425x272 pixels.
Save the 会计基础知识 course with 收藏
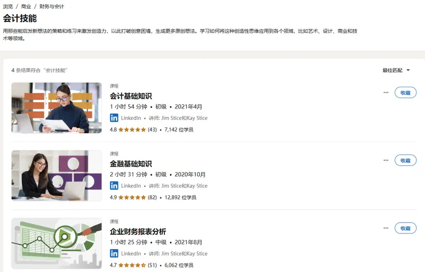(x=405, y=92)
